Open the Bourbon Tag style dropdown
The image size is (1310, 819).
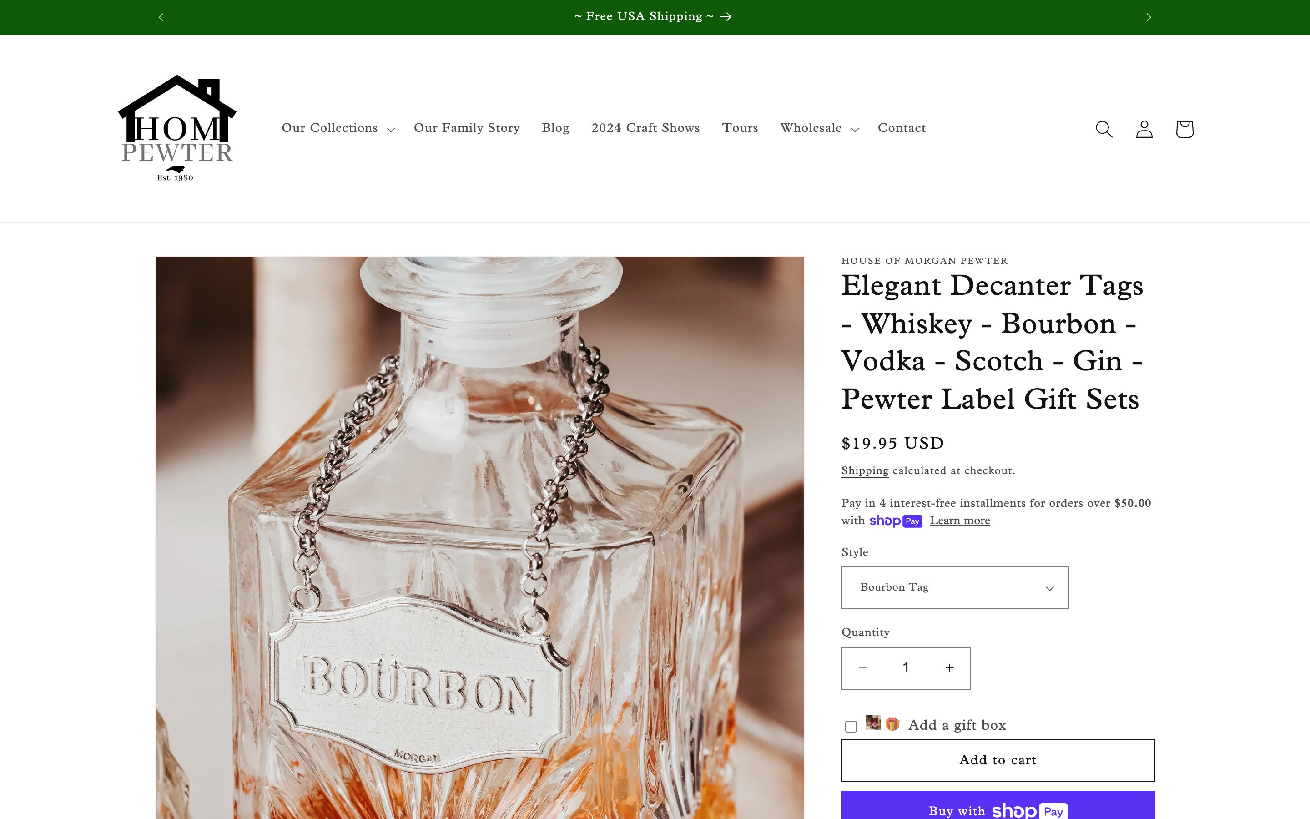[x=955, y=587]
